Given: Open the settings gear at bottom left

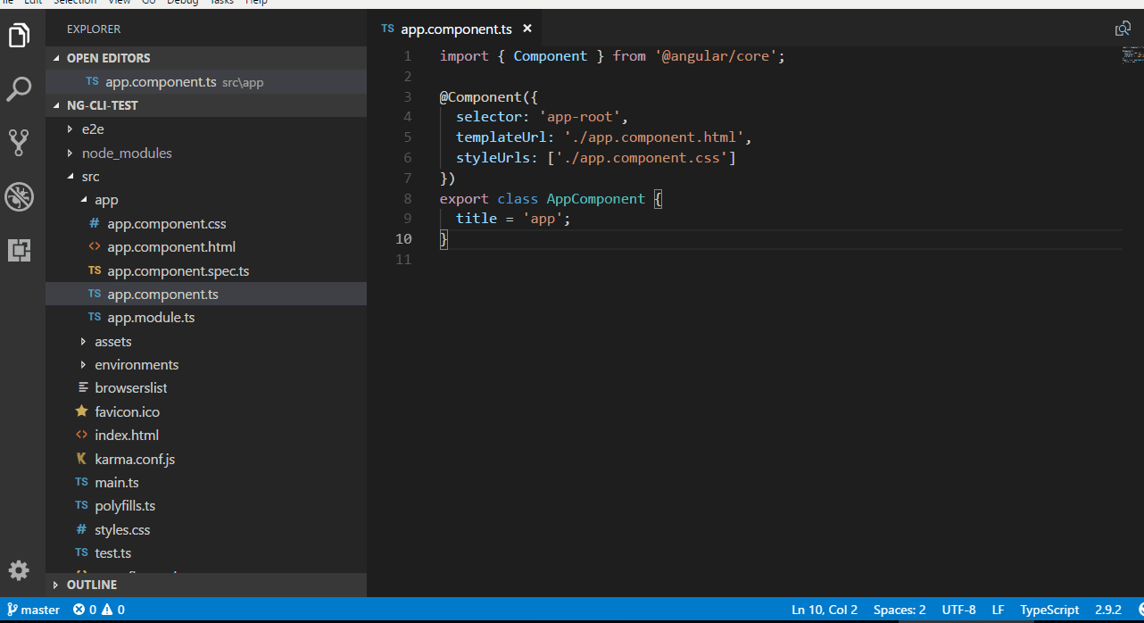Looking at the screenshot, I should coord(20,570).
